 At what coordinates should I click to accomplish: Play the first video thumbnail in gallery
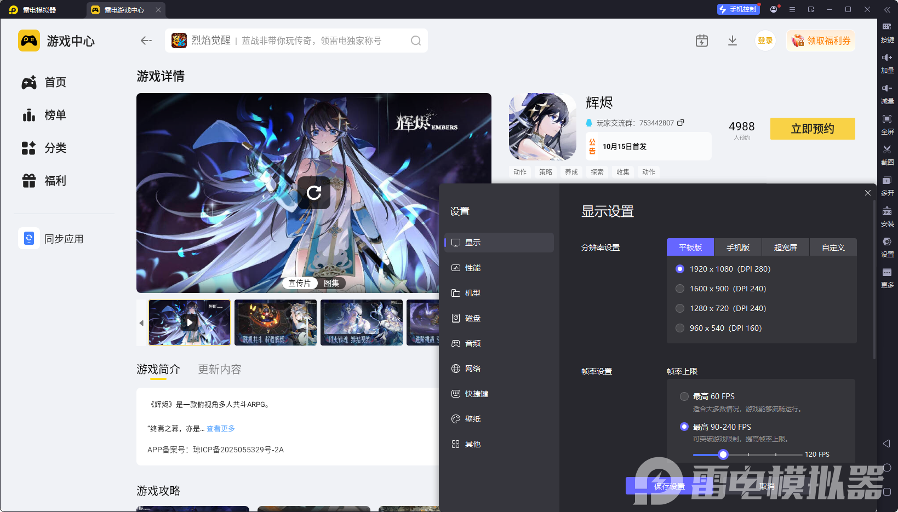tap(189, 323)
